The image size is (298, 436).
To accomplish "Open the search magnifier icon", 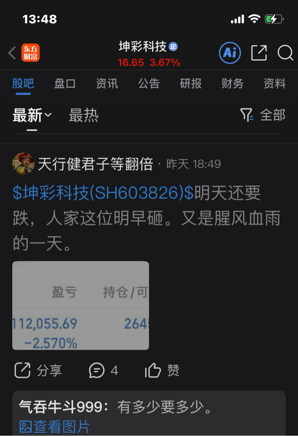I will tap(285, 52).
